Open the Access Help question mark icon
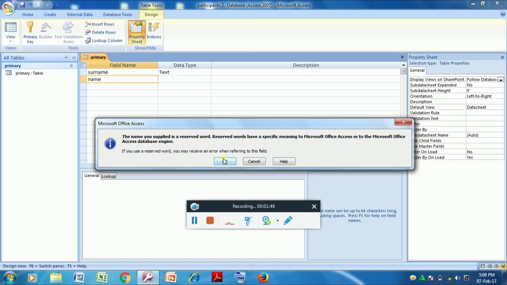 pyautogui.click(x=503, y=14)
